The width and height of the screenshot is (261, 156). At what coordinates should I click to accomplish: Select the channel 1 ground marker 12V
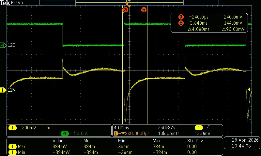pyautogui.click(x=3, y=90)
